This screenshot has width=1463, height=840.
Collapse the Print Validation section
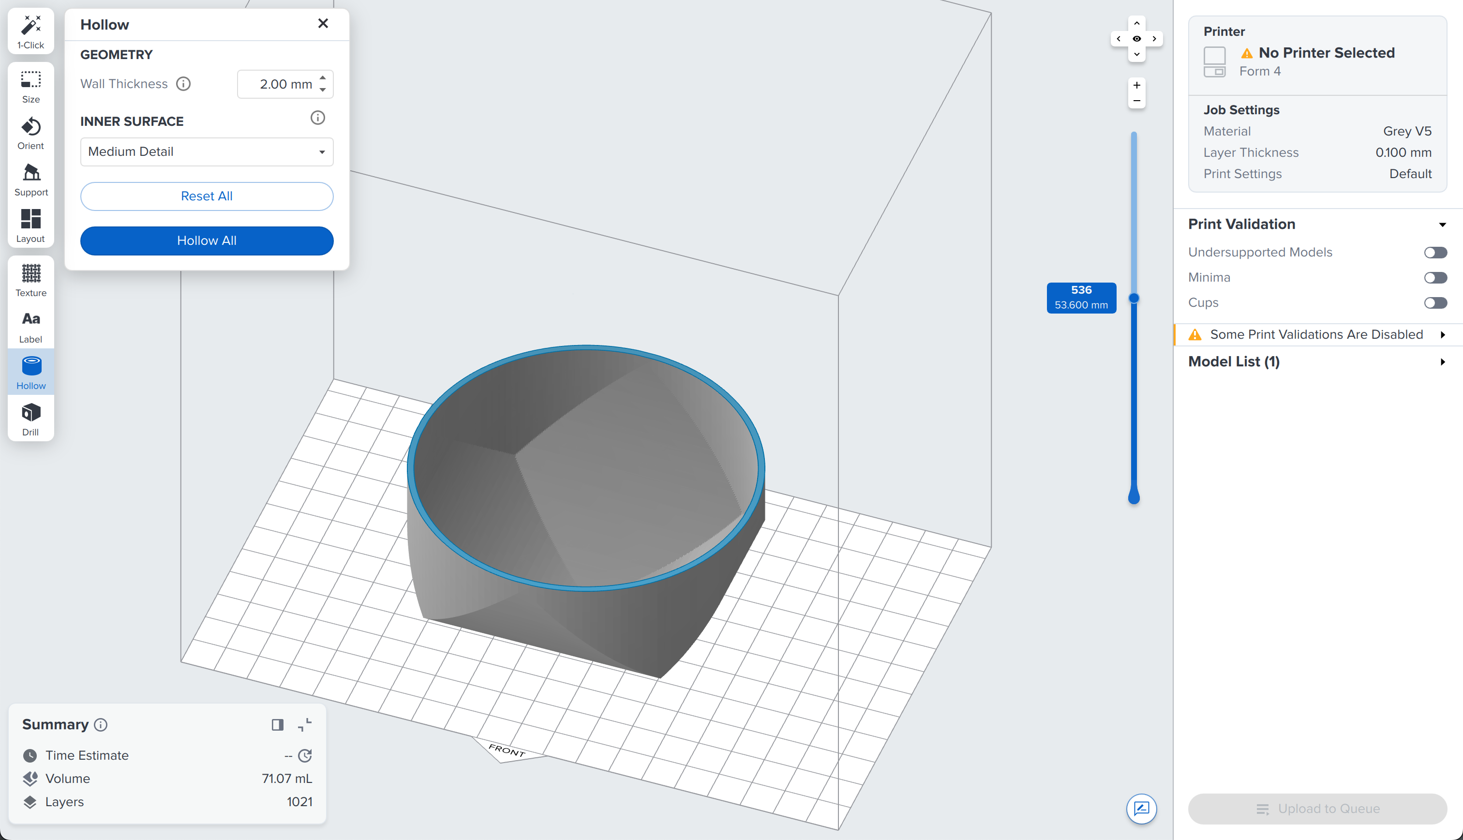click(1443, 225)
